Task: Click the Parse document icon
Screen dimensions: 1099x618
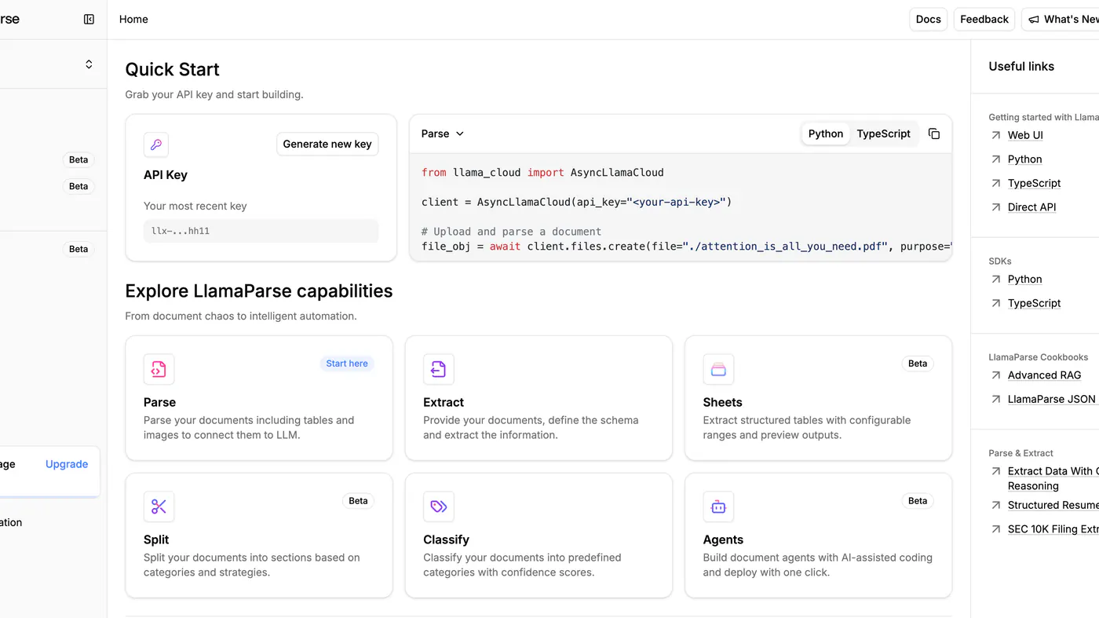Action: click(x=159, y=369)
